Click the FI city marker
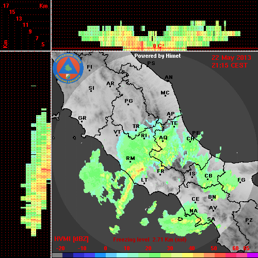 (89, 68)
